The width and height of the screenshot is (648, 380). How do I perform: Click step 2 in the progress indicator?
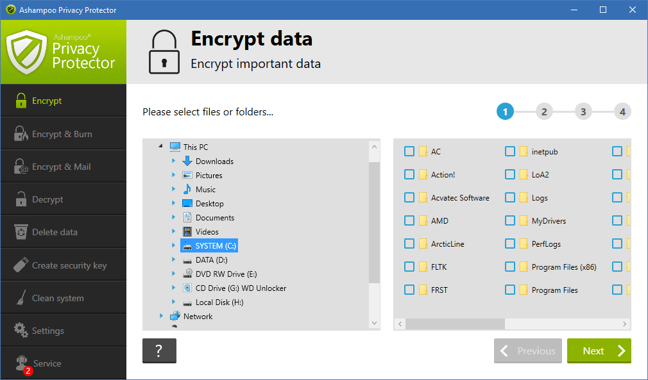[x=544, y=111]
